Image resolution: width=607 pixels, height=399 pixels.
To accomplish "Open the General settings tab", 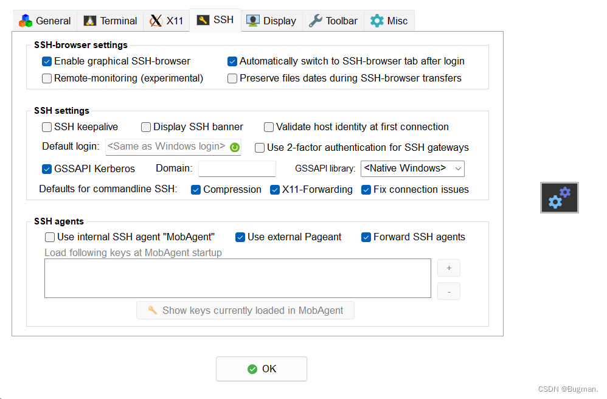I will pos(44,20).
